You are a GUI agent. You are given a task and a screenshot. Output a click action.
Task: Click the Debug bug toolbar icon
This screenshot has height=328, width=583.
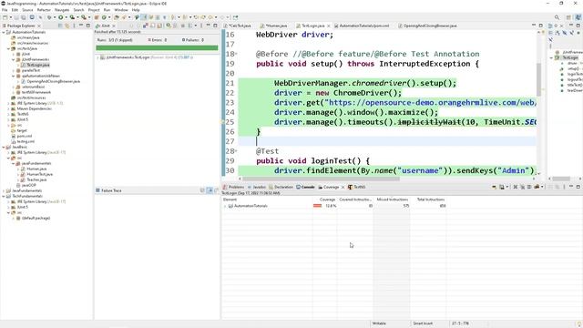click(x=49, y=17)
